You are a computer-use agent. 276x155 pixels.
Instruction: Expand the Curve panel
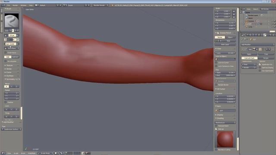(9, 72)
